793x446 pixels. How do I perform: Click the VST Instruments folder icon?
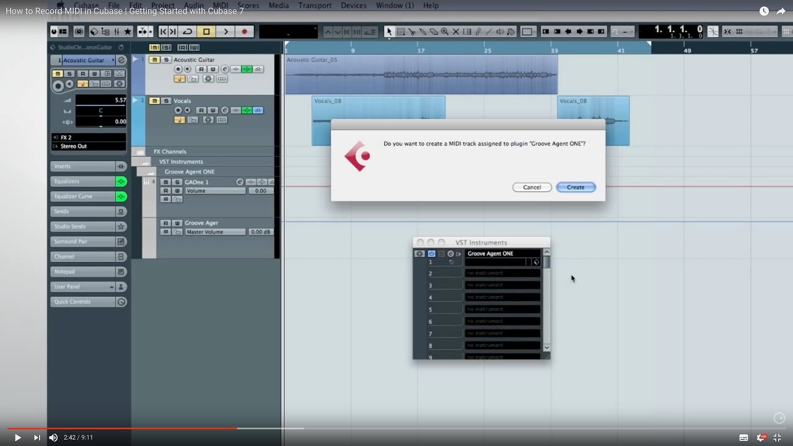point(146,162)
